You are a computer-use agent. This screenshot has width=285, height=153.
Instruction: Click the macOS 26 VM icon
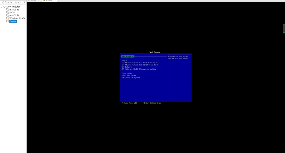7,16
